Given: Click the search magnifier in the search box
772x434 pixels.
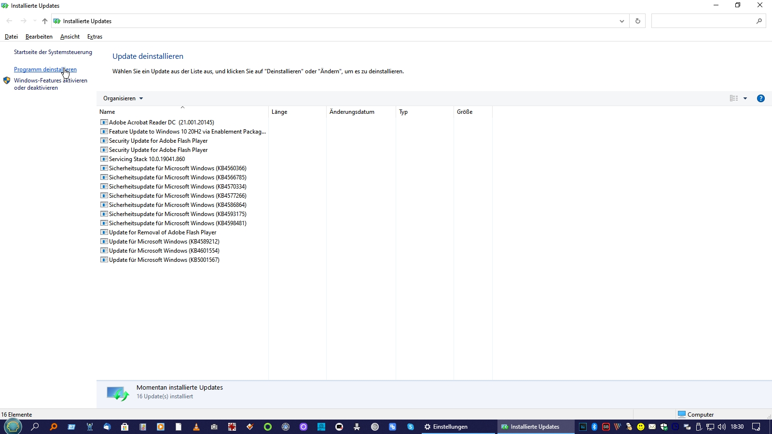Looking at the screenshot, I should click(x=759, y=21).
